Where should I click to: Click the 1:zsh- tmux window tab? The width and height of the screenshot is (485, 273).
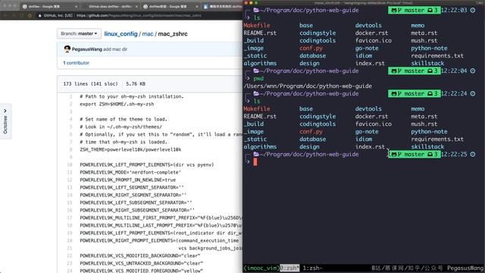point(313,268)
